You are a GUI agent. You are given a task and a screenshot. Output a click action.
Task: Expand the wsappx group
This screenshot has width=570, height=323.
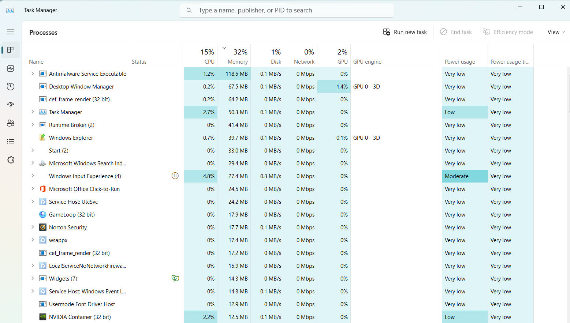[33, 240]
